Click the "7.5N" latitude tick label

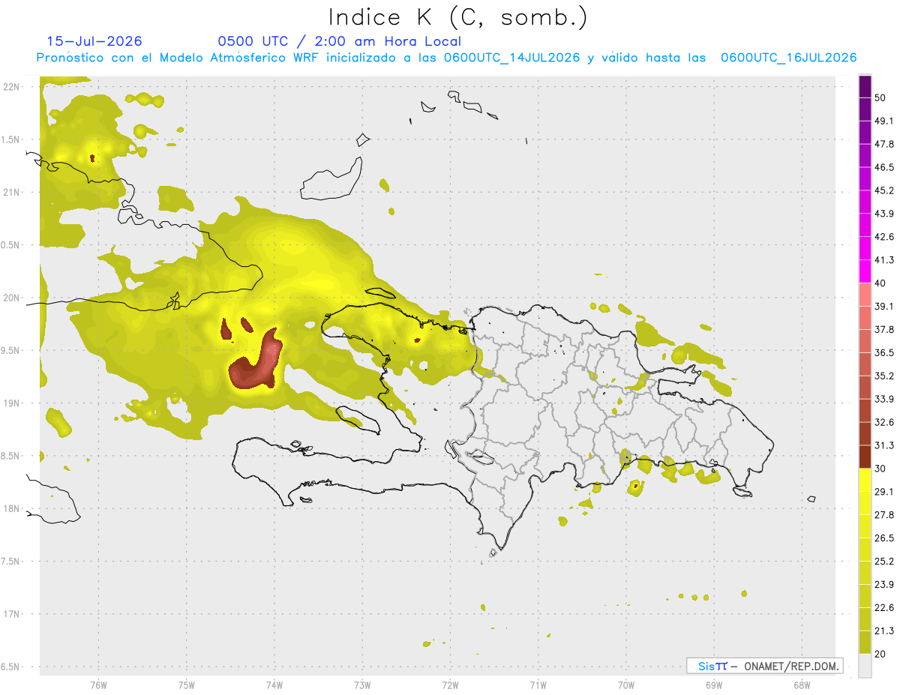10,562
